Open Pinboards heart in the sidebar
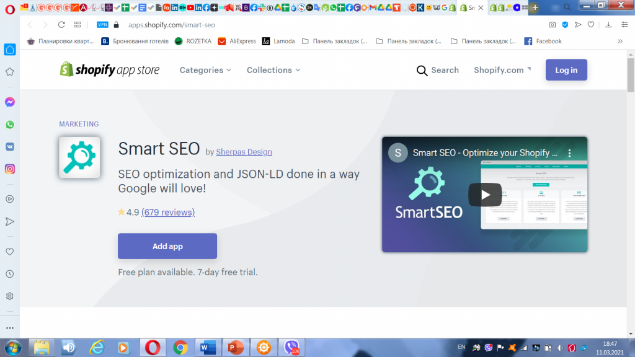Viewport: 635px width, 357px height. tap(10, 252)
